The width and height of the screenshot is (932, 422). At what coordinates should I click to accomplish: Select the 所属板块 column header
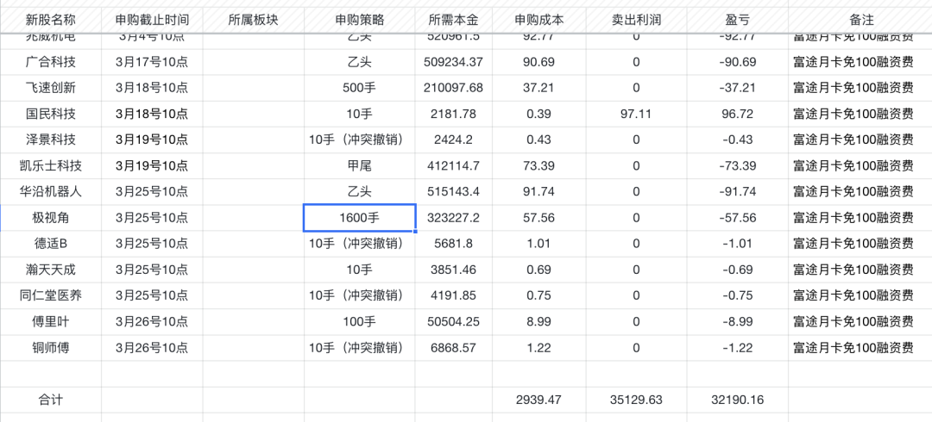coord(254,20)
